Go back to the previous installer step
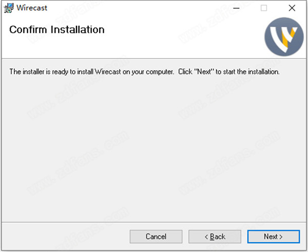308x252 pixels. (x=215, y=237)
